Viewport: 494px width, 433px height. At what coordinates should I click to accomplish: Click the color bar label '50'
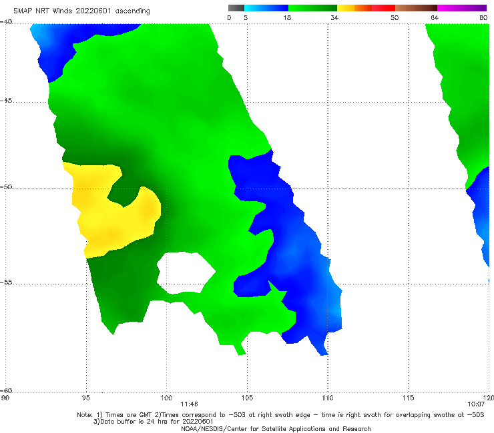coord(395,17)
